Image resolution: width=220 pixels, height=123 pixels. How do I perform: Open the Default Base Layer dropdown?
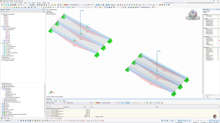click(151, 7)
